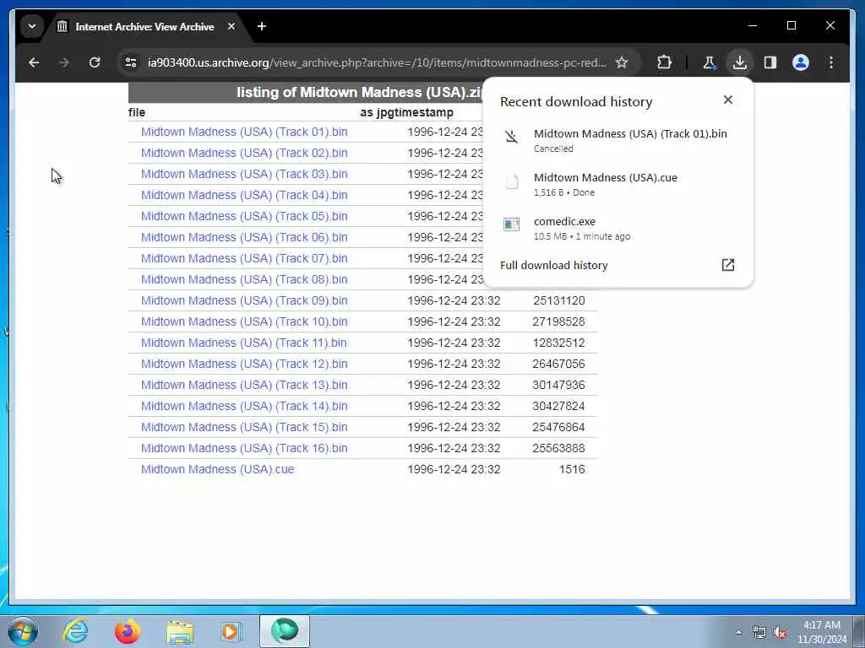Click the 'file' column header
This screenshot has width=865, height=648.
(137, 112)
